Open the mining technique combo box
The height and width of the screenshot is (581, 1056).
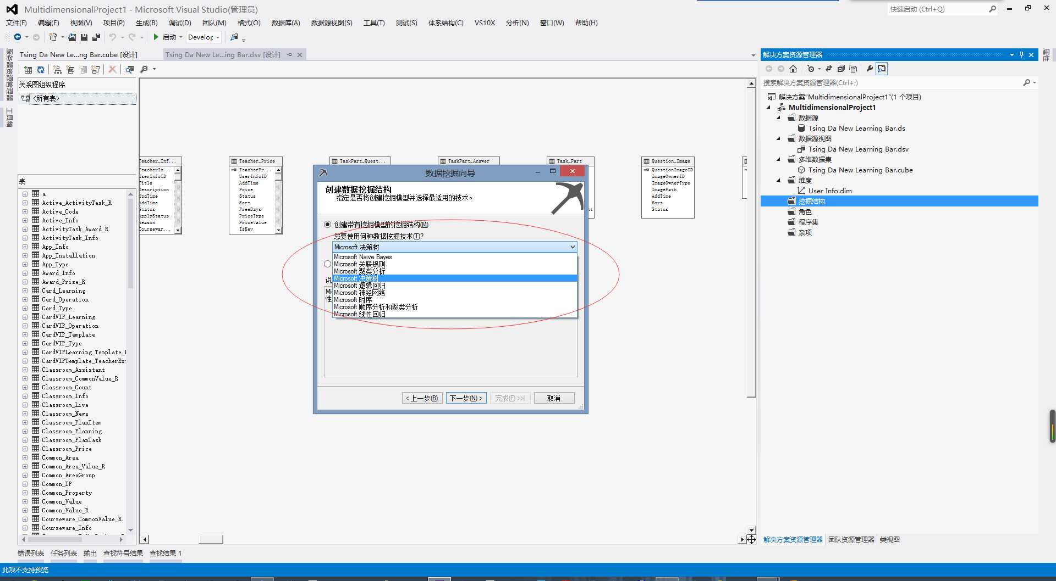(455, 247)
